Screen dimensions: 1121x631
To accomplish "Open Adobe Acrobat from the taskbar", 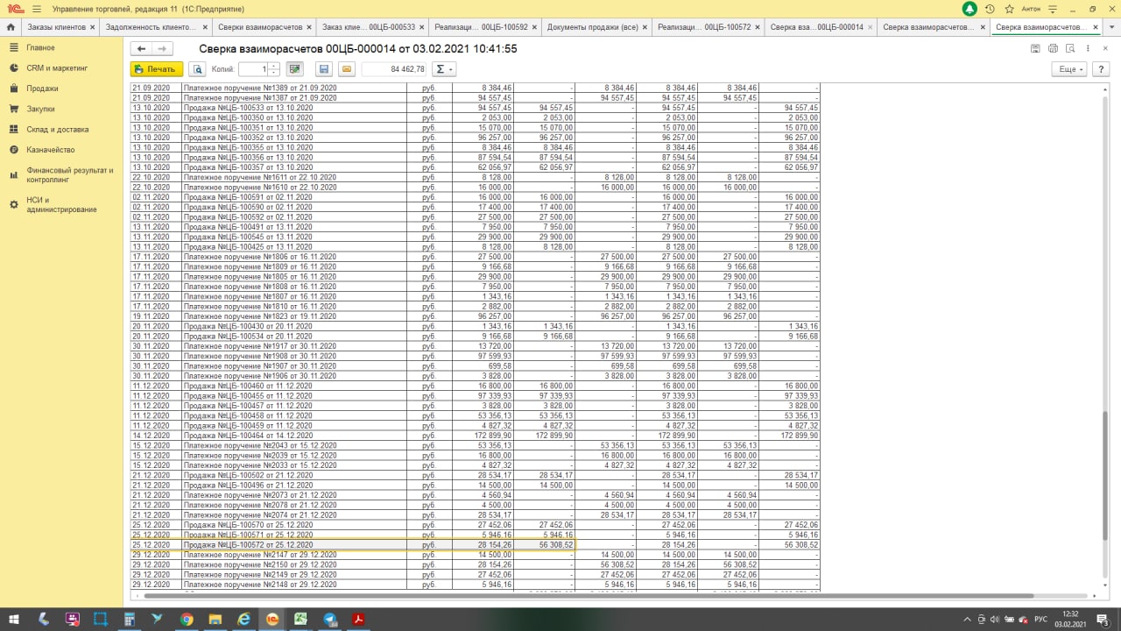I will [x=357, y=619].
